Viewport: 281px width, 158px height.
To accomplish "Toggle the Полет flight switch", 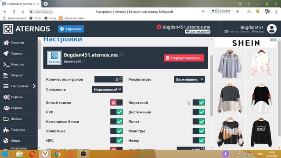I will coord(199,122).
